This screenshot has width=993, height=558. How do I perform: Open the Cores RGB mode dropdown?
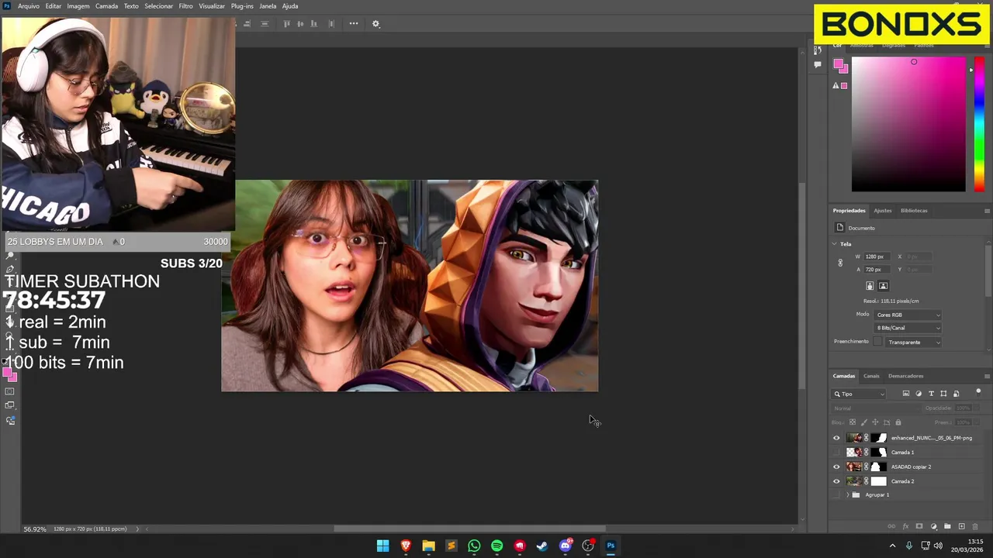[x=908, y=315]
